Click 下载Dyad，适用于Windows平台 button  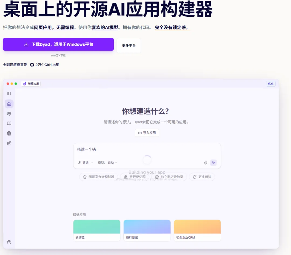pos(58,44)
